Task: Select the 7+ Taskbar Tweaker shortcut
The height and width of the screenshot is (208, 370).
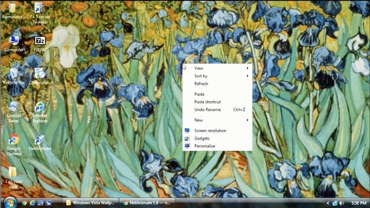Action: [x=40, y=13]
